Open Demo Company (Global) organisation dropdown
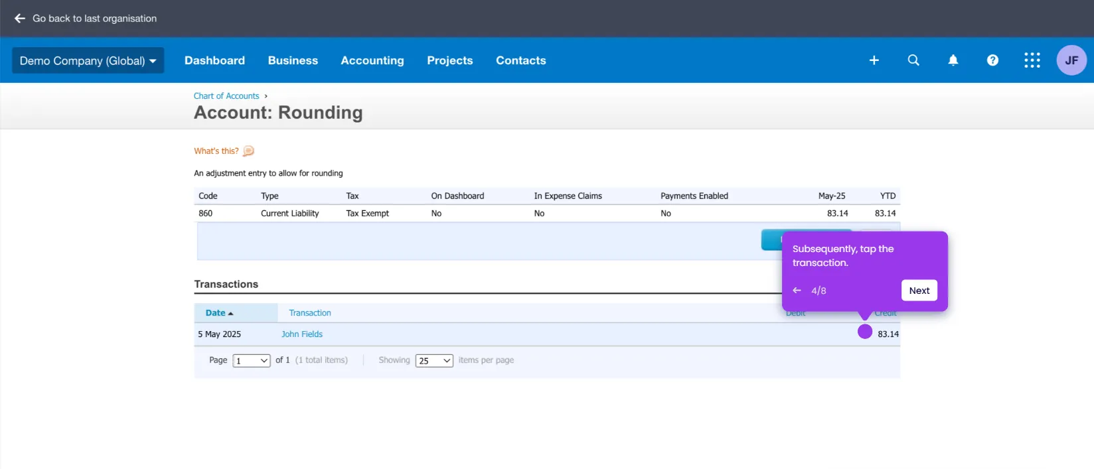This screenshot has width=1094, height=469. point(88,60)
